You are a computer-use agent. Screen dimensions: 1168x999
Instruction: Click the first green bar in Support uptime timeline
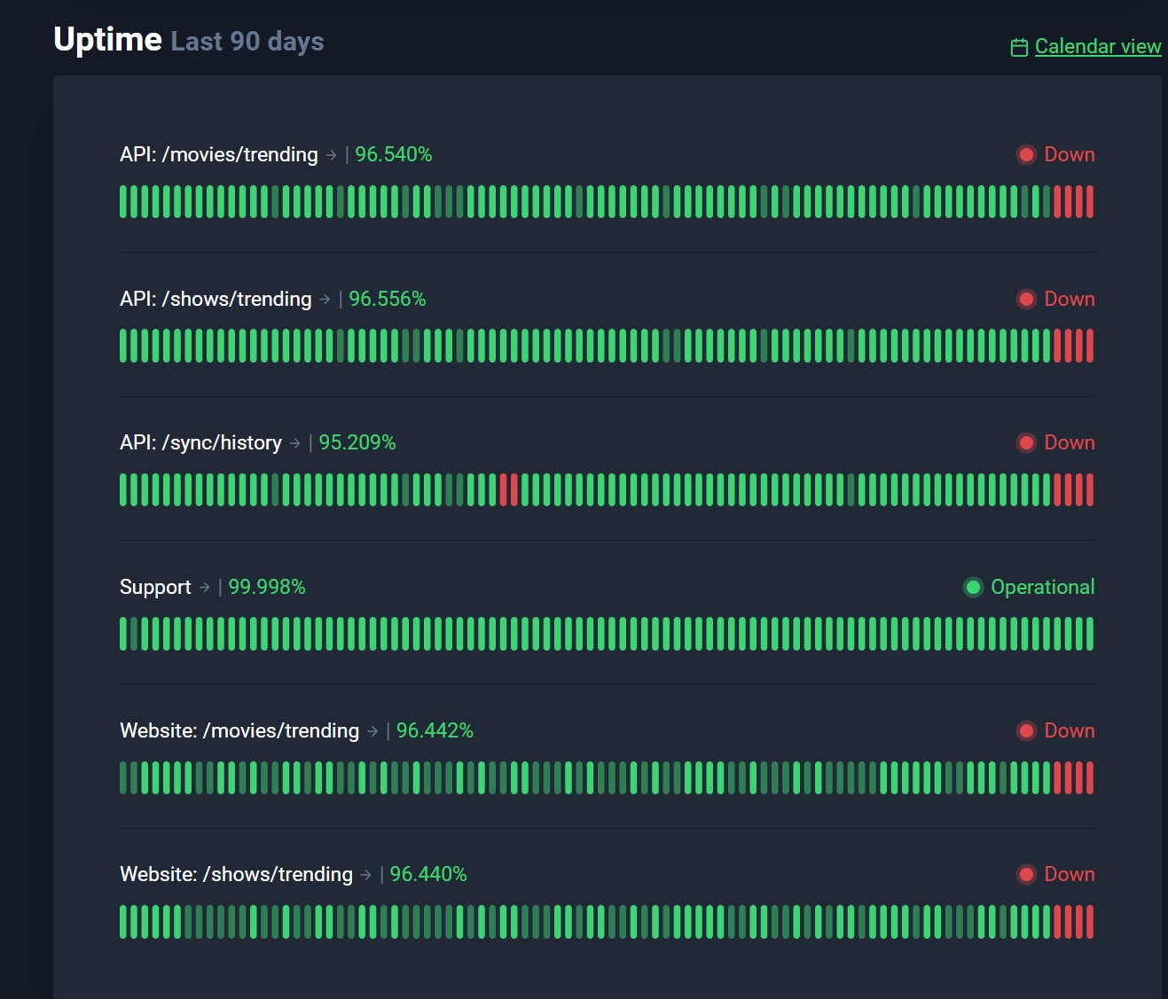pyautogui.click(x=123, y=634)
